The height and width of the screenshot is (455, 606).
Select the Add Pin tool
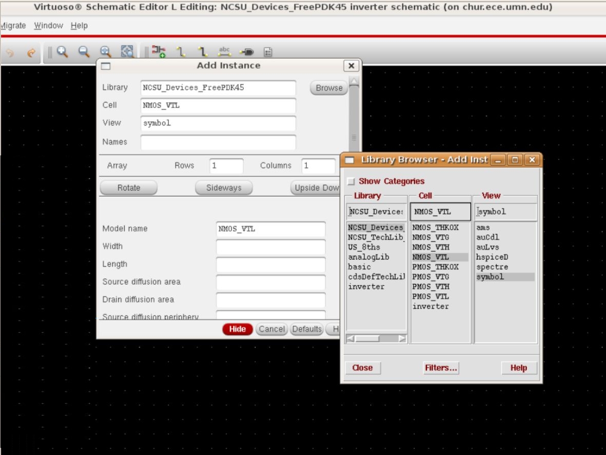[x=245, y=51]
